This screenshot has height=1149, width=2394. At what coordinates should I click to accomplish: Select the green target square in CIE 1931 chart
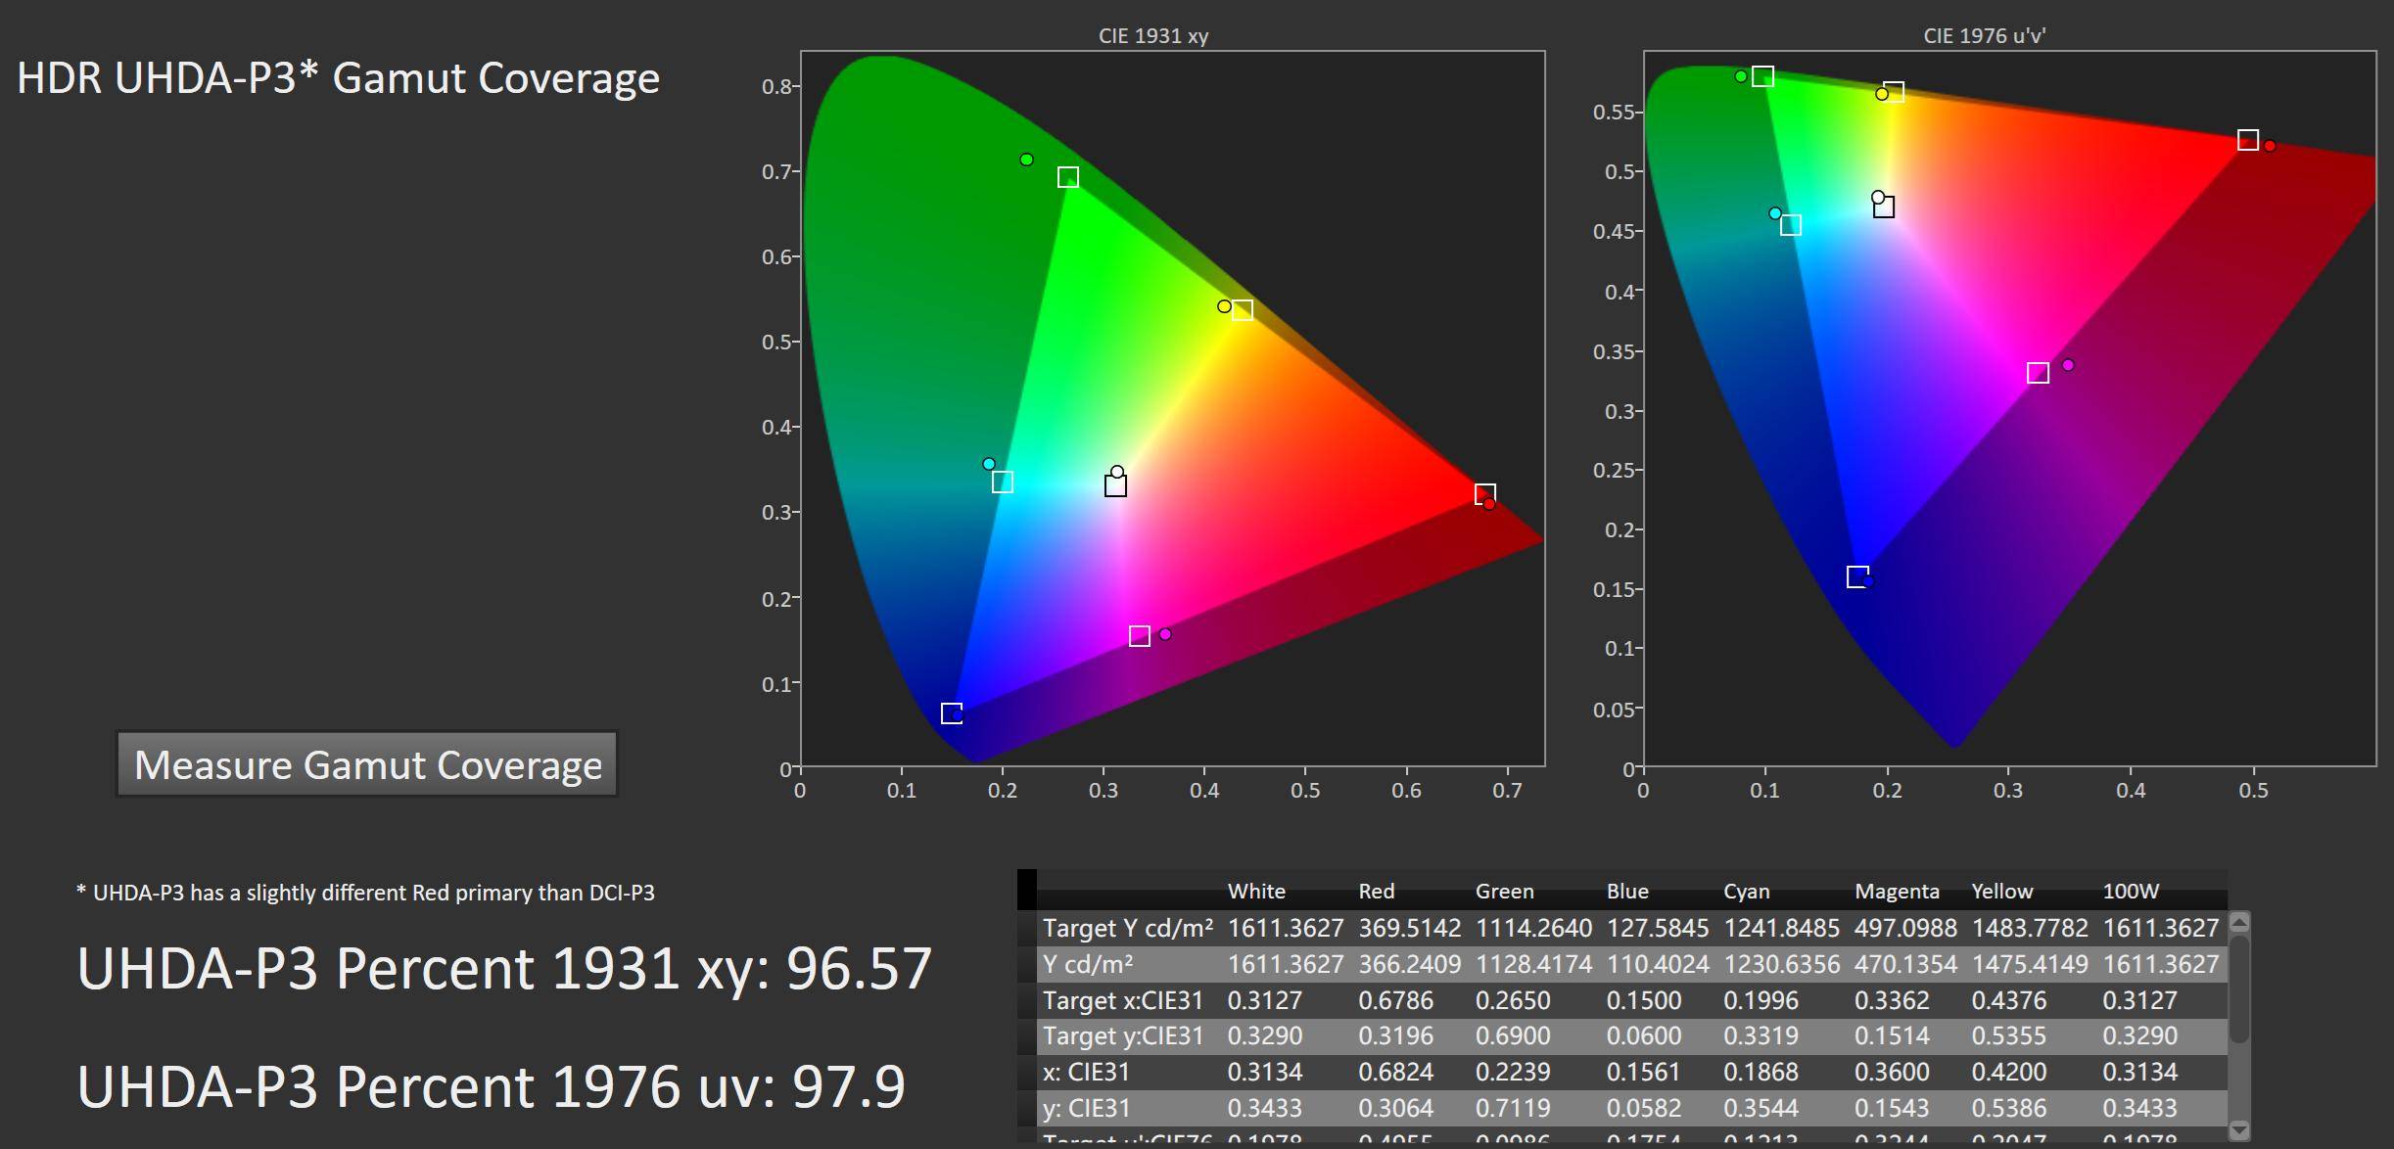[x=1067, y=177]
